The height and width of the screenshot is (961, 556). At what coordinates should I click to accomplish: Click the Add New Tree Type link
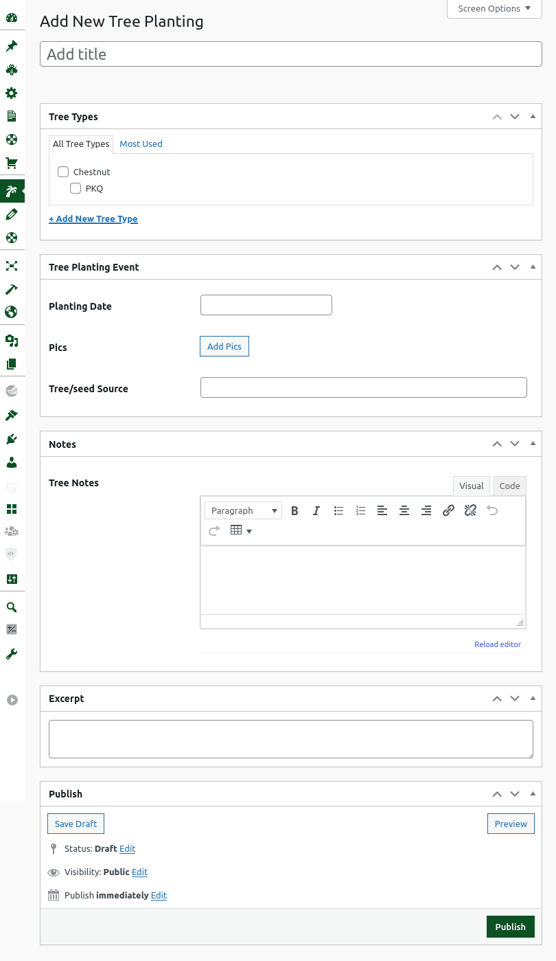93,218
